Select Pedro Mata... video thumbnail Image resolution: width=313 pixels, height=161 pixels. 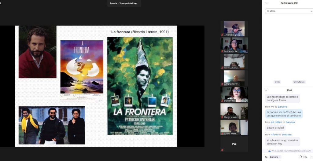234,127
